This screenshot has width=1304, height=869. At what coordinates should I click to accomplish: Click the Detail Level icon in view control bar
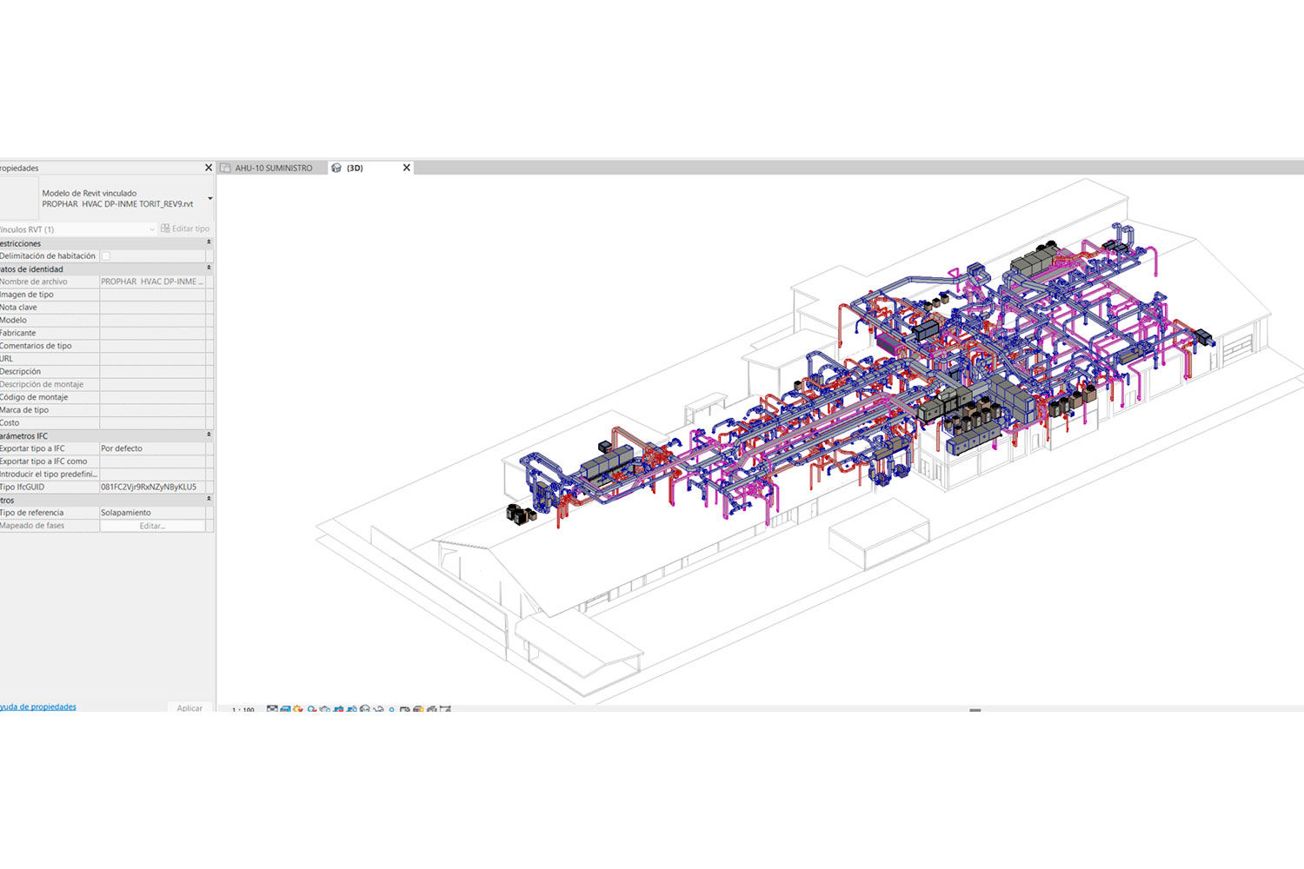272,709
